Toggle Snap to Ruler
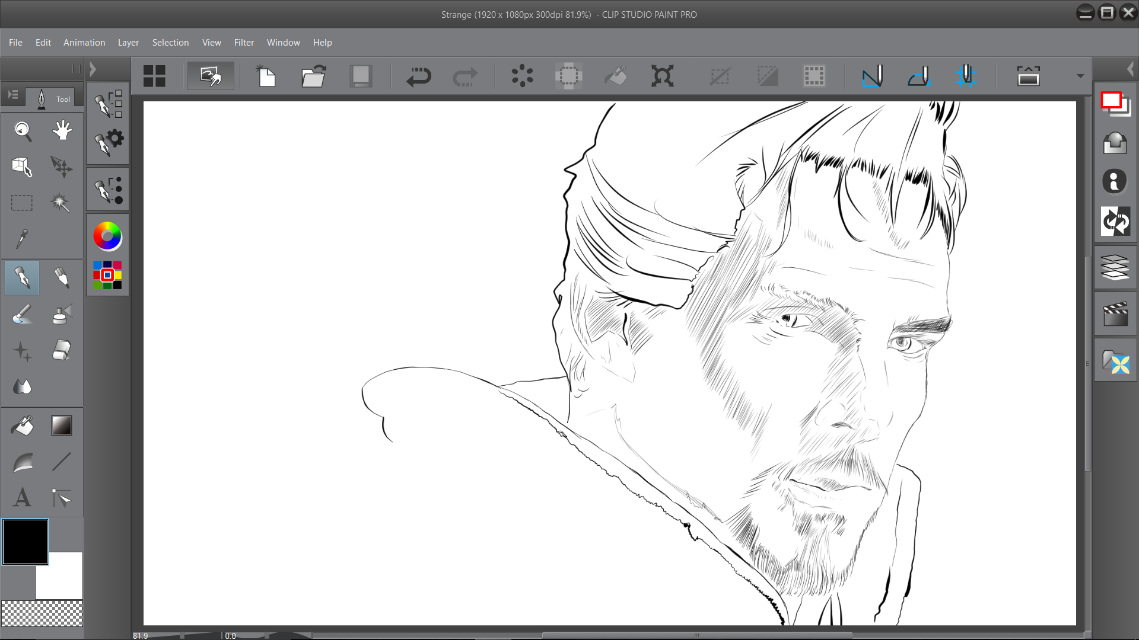The image size is (1139, 640). [872, 76]
